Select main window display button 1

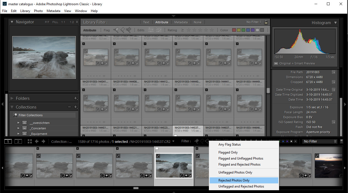pyautogui.click(x=8, y=141)
